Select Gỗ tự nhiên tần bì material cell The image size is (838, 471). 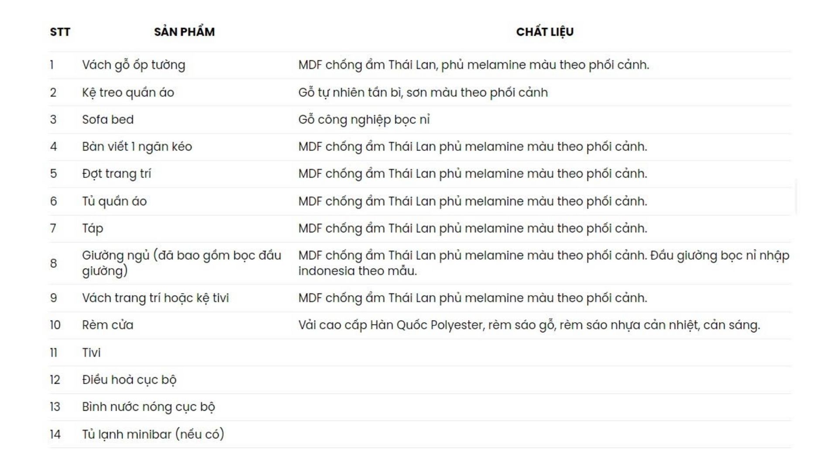423,92
